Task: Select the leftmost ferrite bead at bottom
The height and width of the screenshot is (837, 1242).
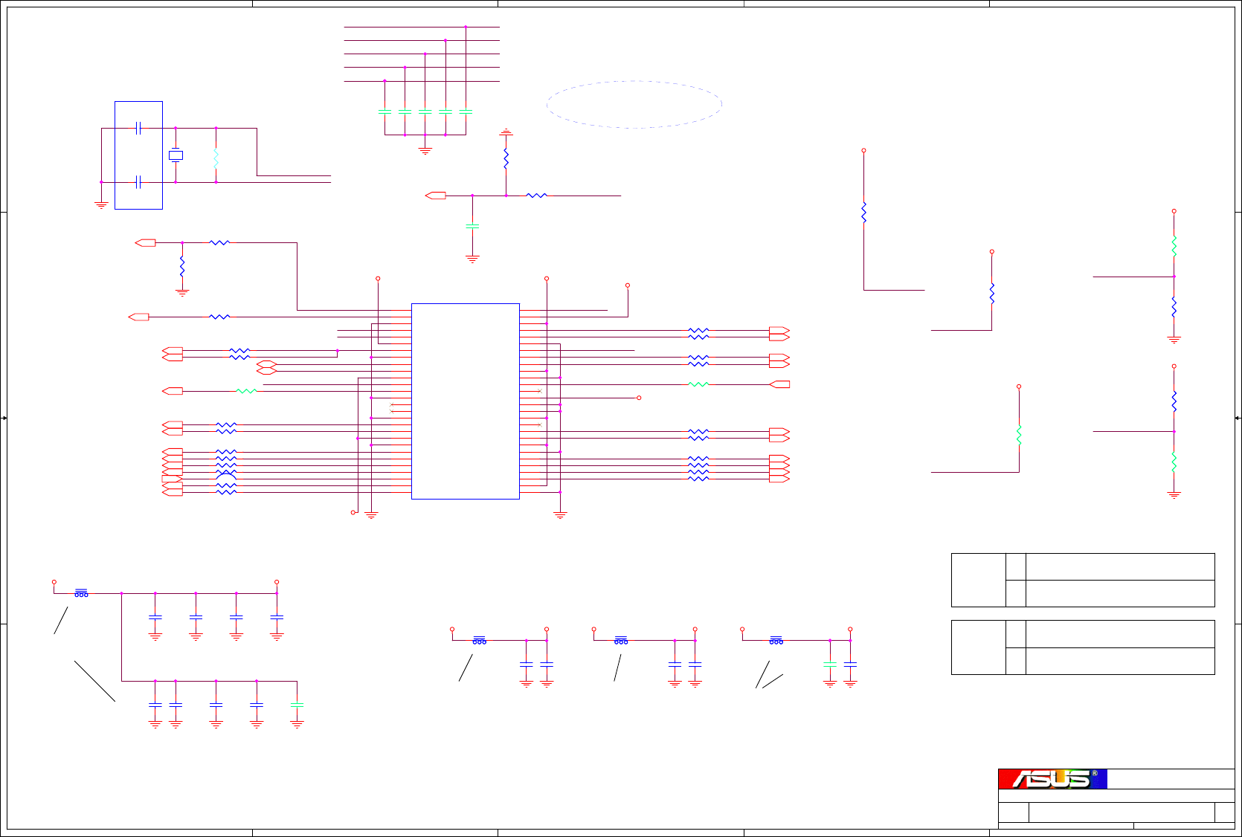Action: coord(81,593)
